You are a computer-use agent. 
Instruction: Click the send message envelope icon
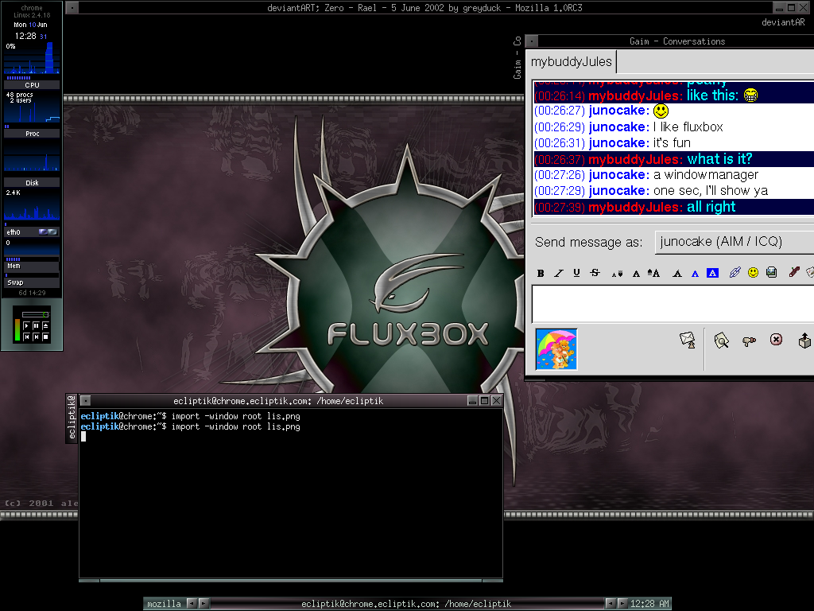pyautogui.click(x=687, y=341)
